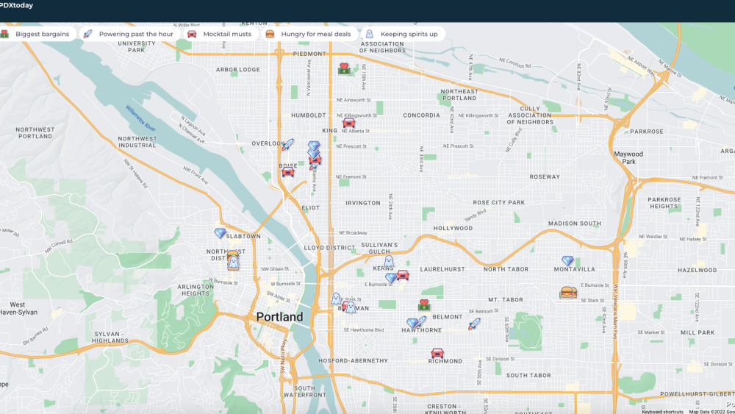Image resolution: width=735 pixels, height=414 pixels.
Task: Click the ghost marker on Buckman label
Action: 351,307
